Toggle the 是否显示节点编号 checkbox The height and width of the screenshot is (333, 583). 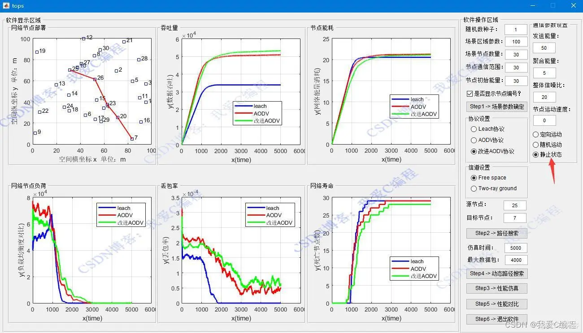coord(470,94)
